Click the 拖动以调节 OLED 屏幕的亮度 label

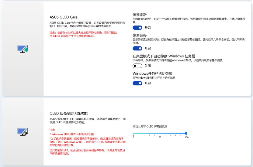coord(150,126)
